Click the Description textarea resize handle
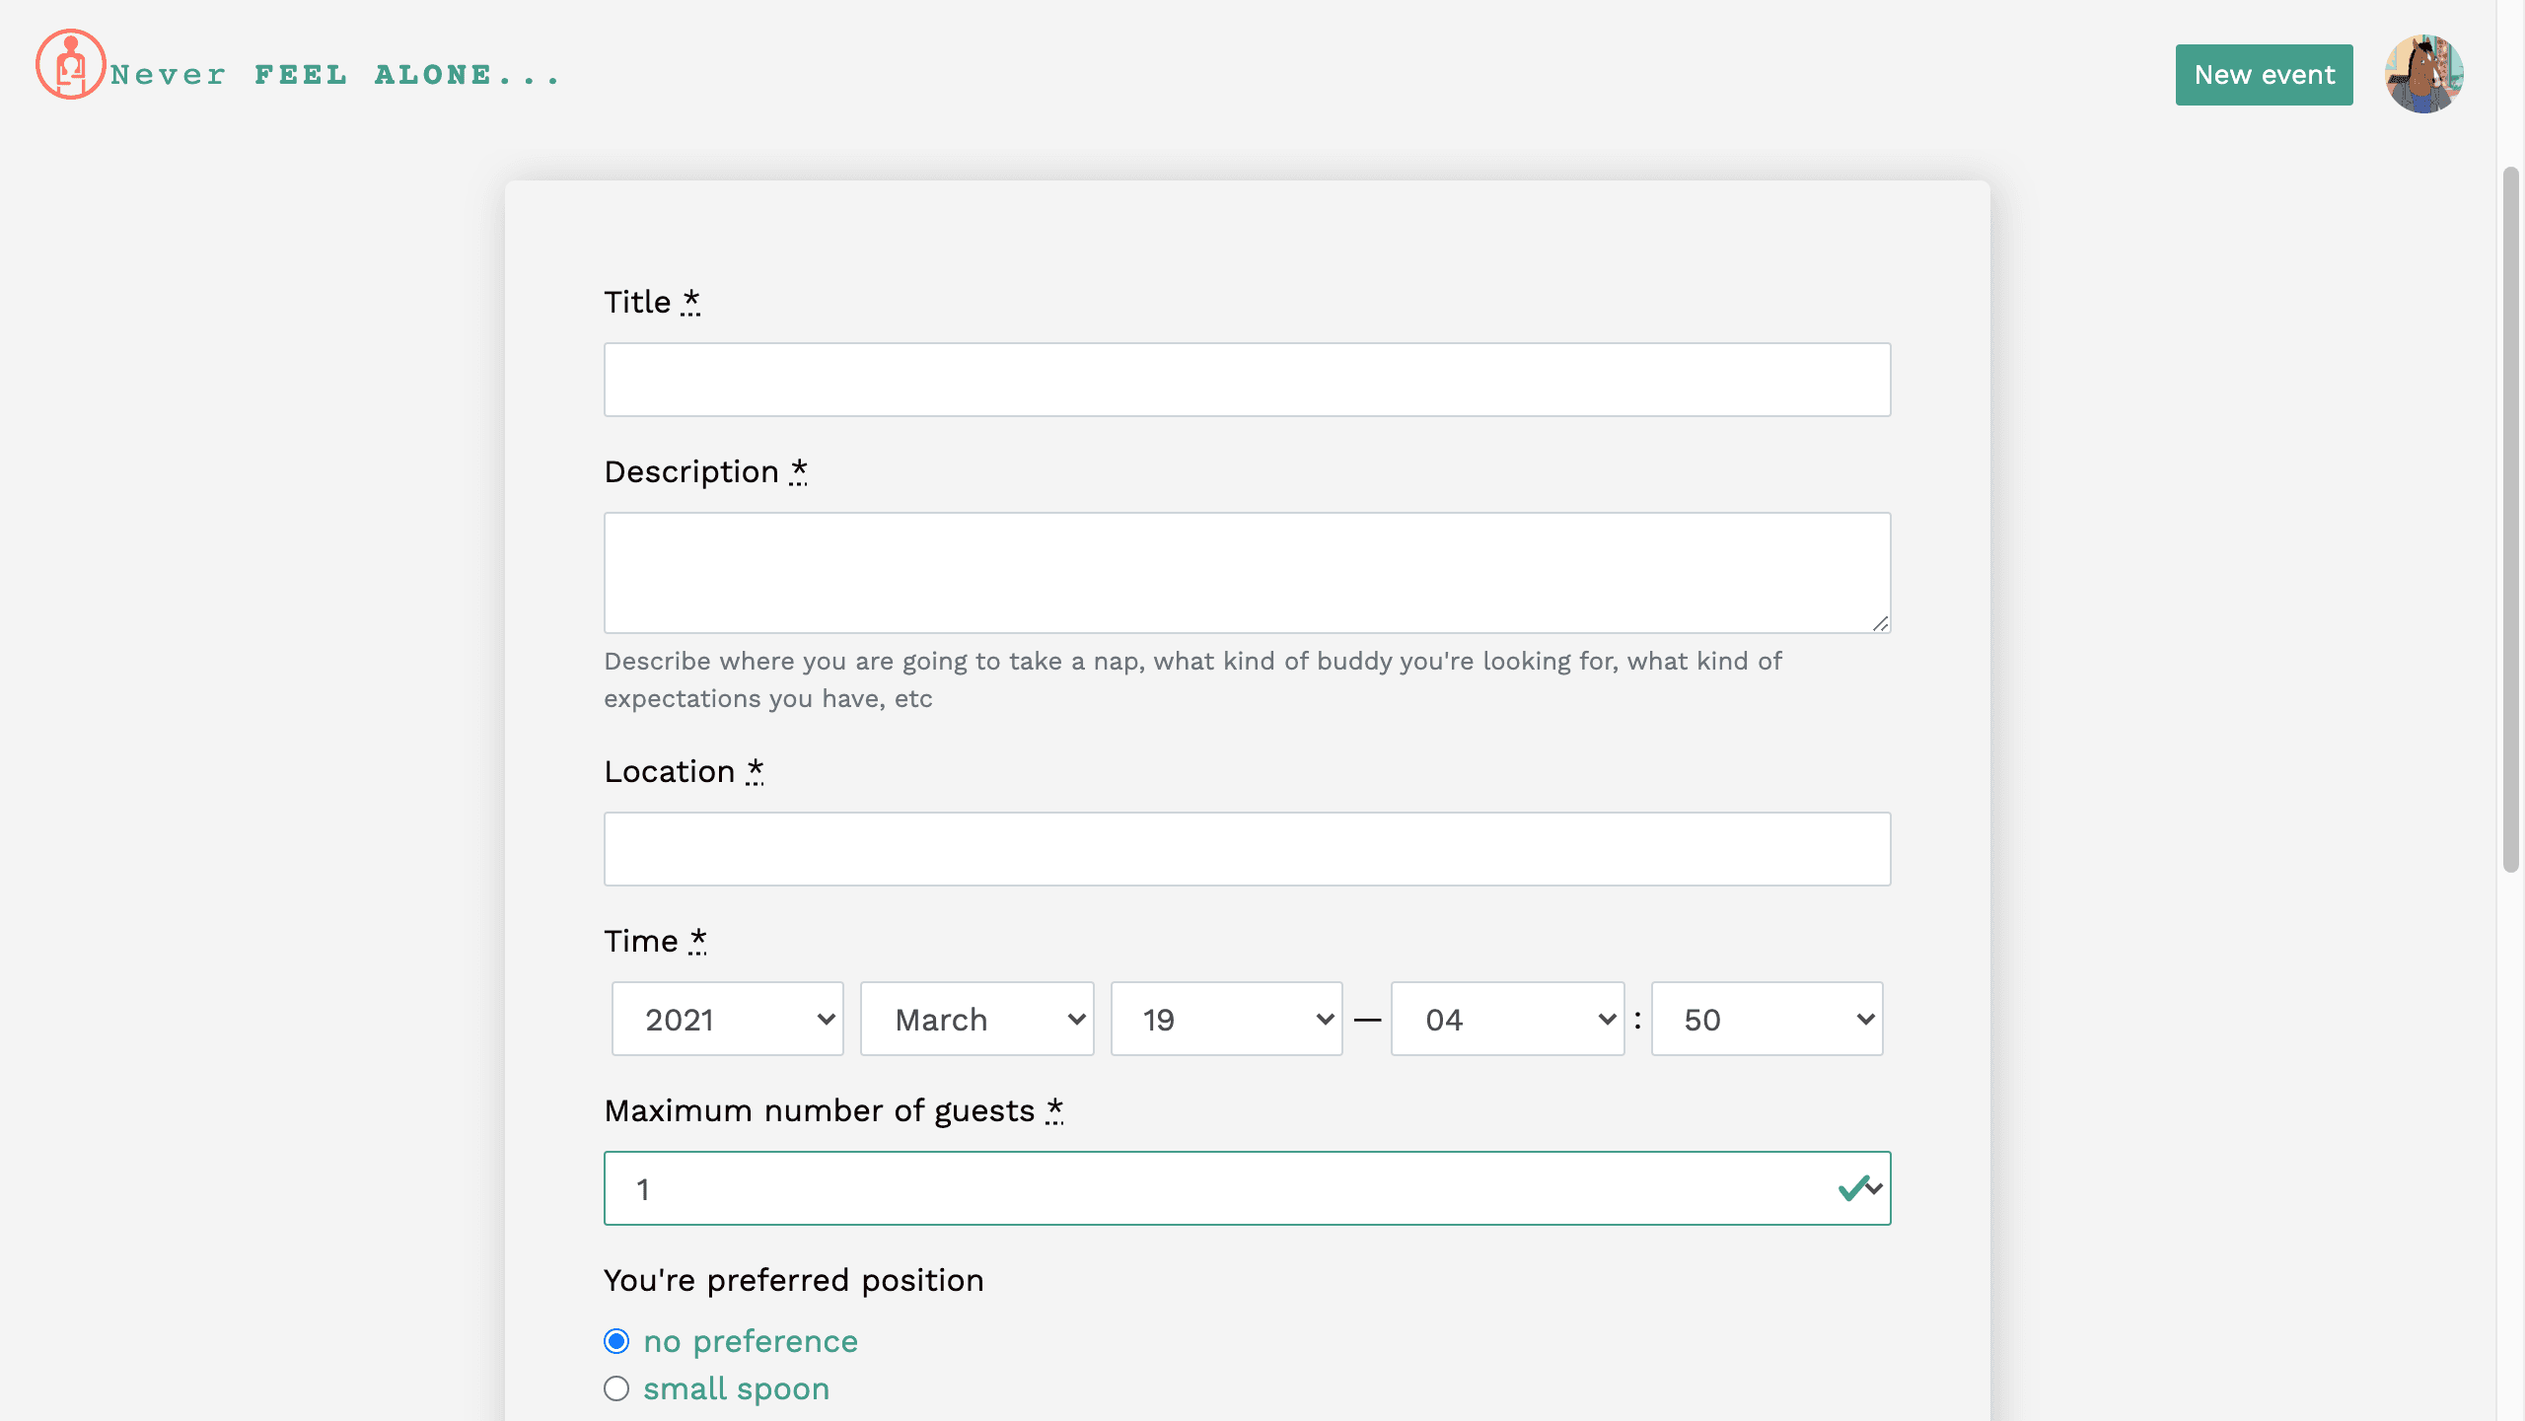This screenshot has width=2525, height=1421. click(x=1880, y=623)
